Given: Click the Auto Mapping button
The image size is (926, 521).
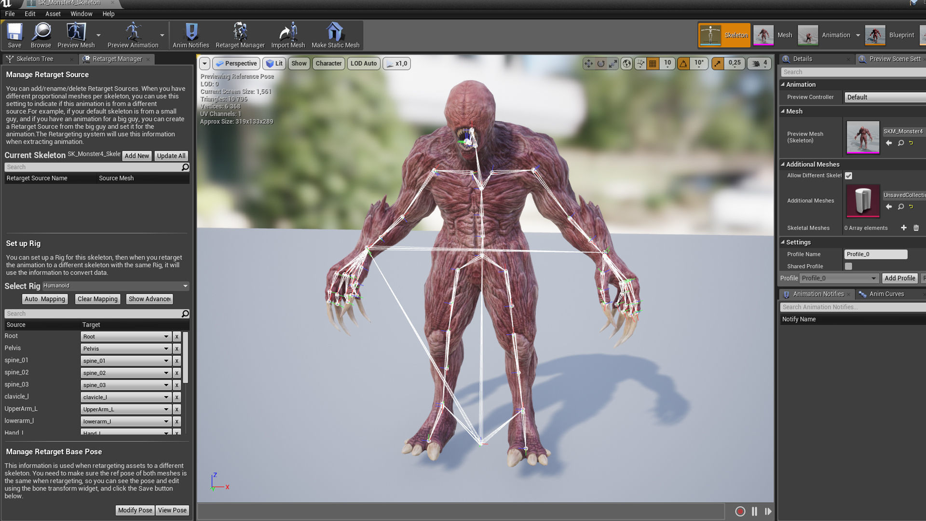Looking at the screenshot, I should click(x=45, y=299).
